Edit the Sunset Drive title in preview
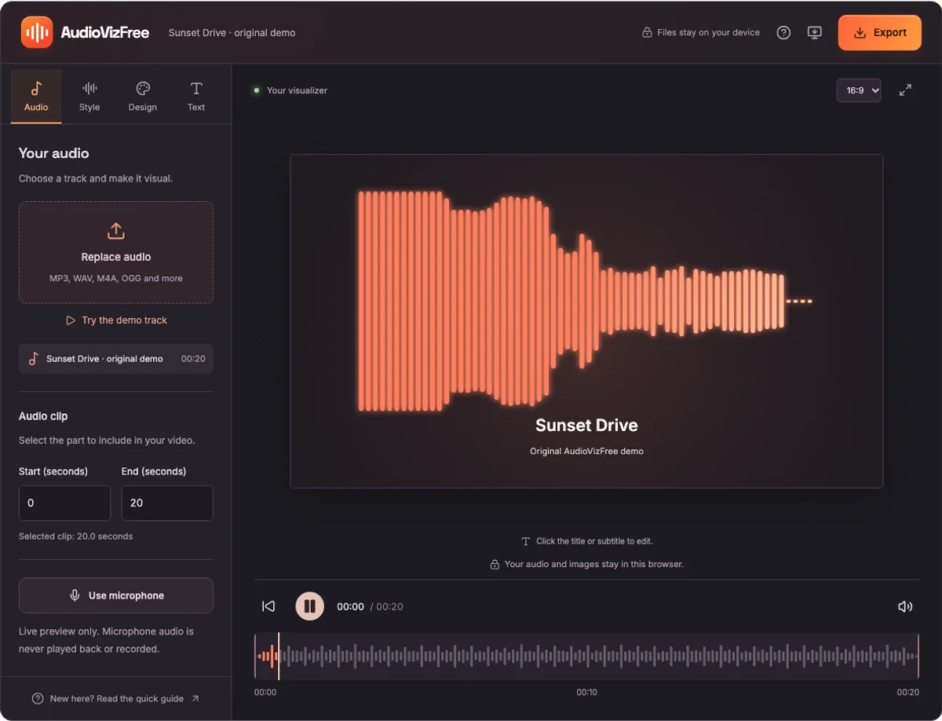This screenshot has height=721, width=942. (x=586, y=426)
